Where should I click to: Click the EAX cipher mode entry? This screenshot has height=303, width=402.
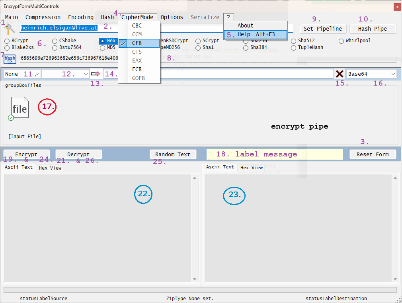(x=139, y=61)
